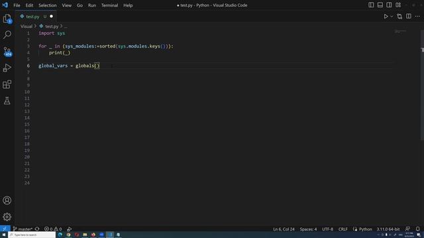Open Problems via errors and warnings count
This screenshot has height=238, width=424.
(53, 229)
